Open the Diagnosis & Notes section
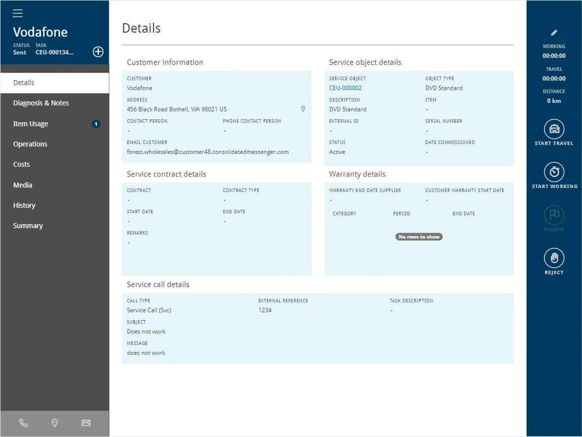582x437 pixels. (41, 103)
